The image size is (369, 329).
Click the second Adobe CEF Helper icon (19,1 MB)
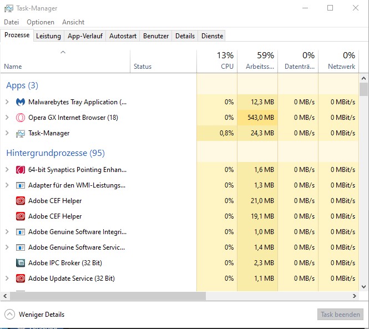pyautogui.click(x=21, y=216)
